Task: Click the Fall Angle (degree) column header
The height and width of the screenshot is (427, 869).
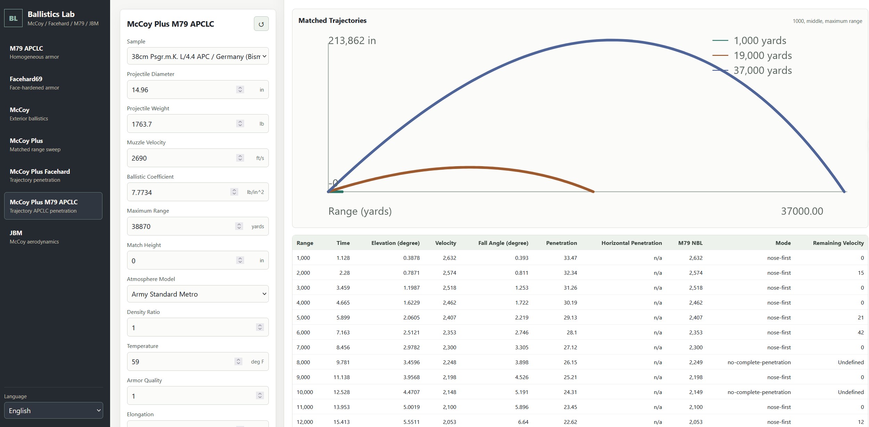Action: click(x=503, y=243)
